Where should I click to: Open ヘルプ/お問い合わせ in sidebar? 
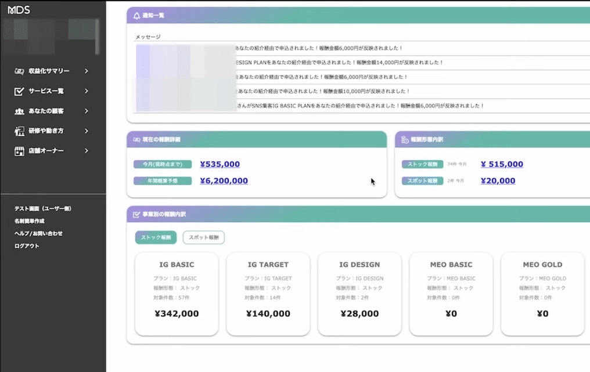click(38, 233)
